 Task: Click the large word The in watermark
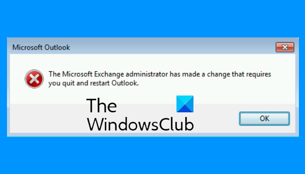click(x=102, y=106)
